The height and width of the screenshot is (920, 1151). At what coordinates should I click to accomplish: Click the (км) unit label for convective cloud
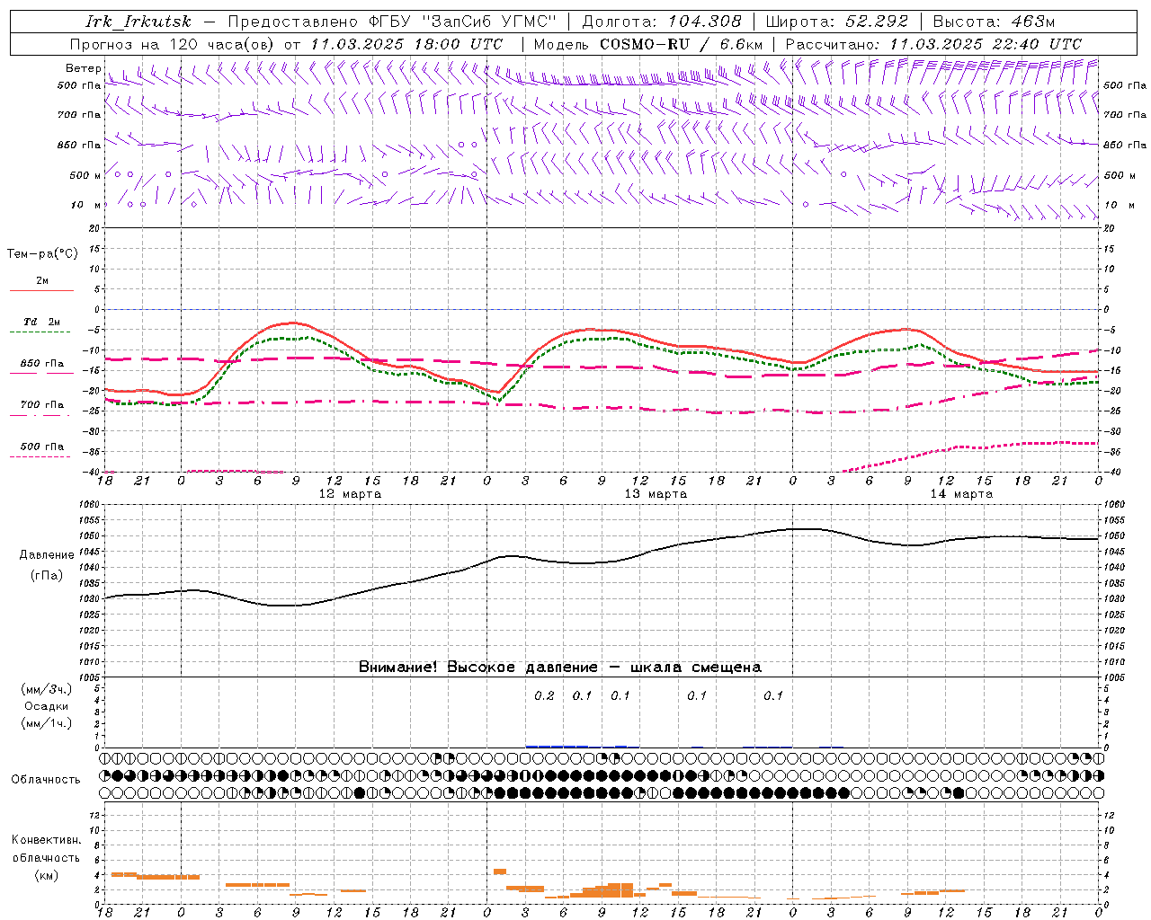(46, 875)
